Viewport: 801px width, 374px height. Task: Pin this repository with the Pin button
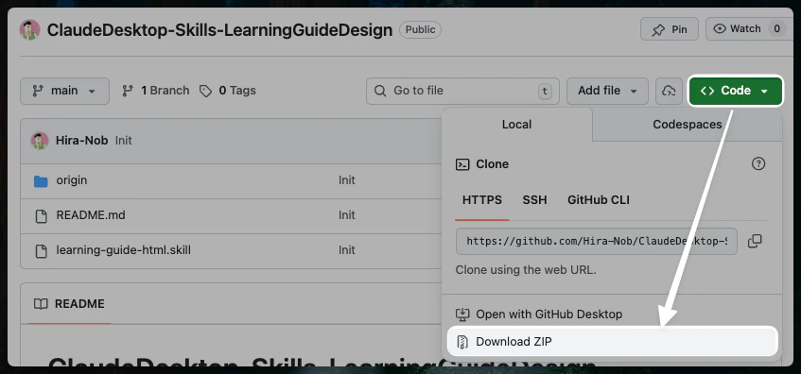pos(670,29)
